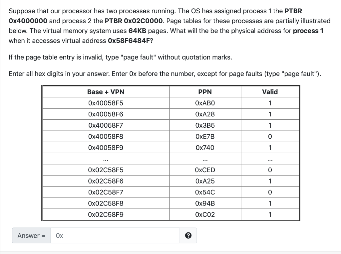Click the 0xC02 PPN cell
The height and width of the screenshot is (254, 341).
click(x=205, y=214)
